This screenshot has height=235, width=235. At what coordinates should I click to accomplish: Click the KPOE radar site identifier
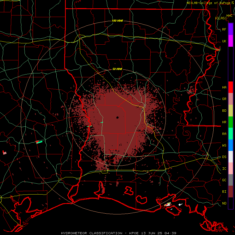click(x=133, y=233)
